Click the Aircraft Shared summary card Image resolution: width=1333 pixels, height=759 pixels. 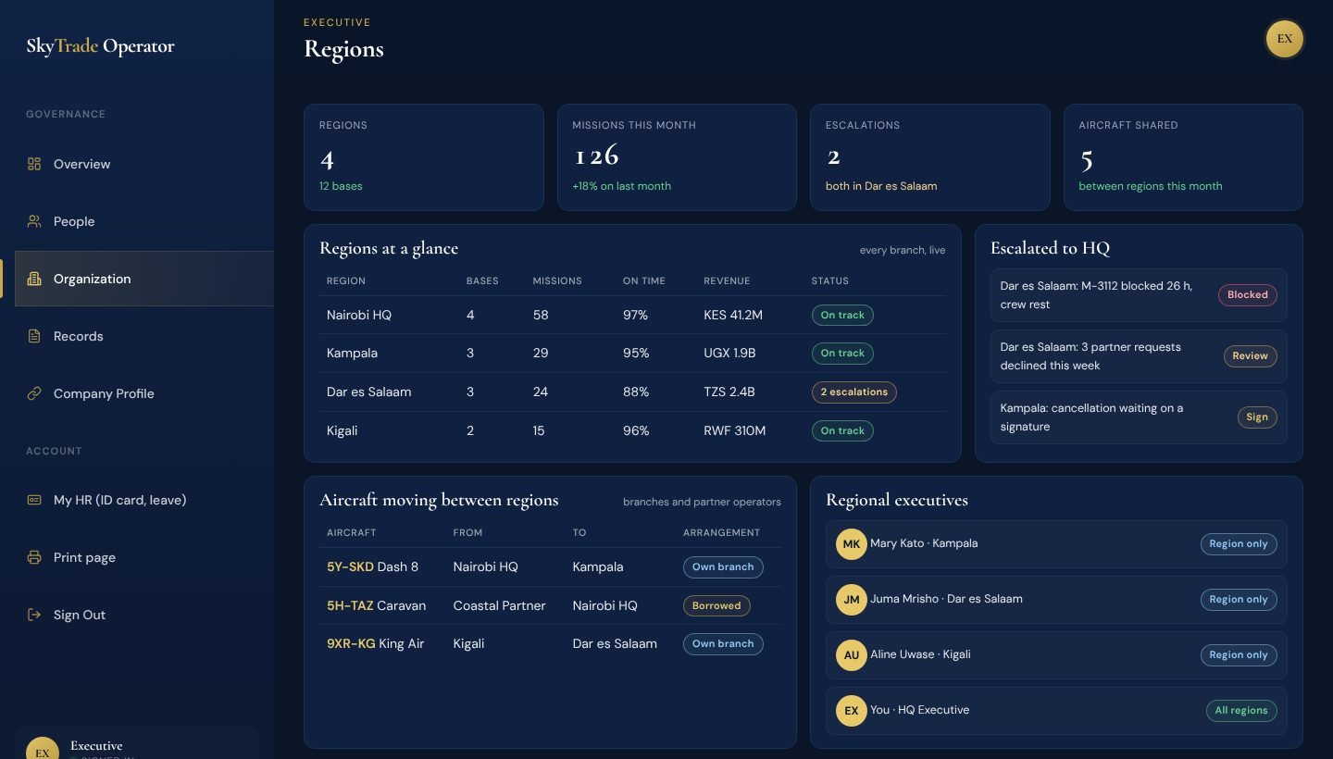1183,157
